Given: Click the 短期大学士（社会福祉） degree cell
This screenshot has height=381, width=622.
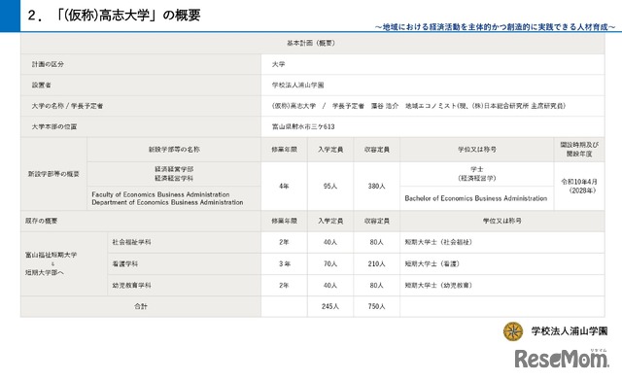Looking at the screenshot, I should coord(502,242).
